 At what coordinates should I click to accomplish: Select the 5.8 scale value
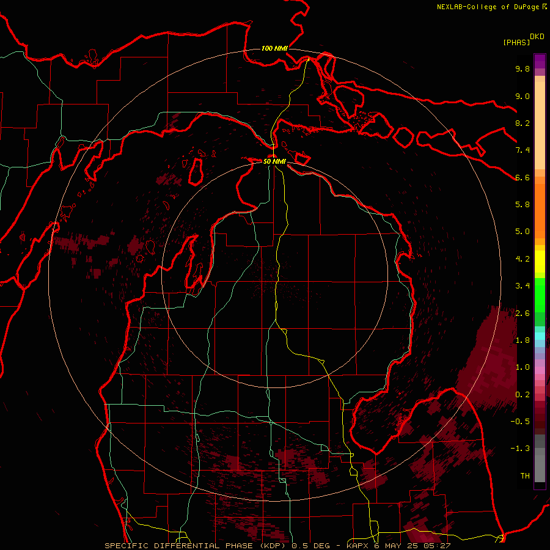(x=522, y=205)
